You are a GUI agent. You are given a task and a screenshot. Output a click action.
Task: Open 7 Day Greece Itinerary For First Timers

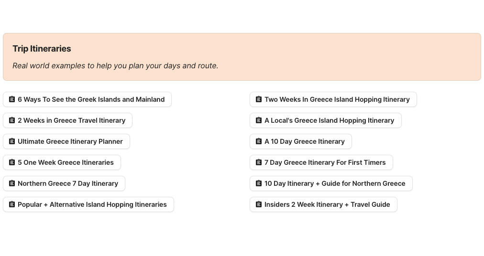point(325,162)
